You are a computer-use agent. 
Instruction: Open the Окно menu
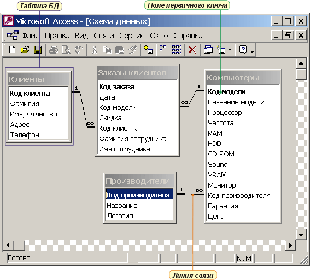(159, 36)
